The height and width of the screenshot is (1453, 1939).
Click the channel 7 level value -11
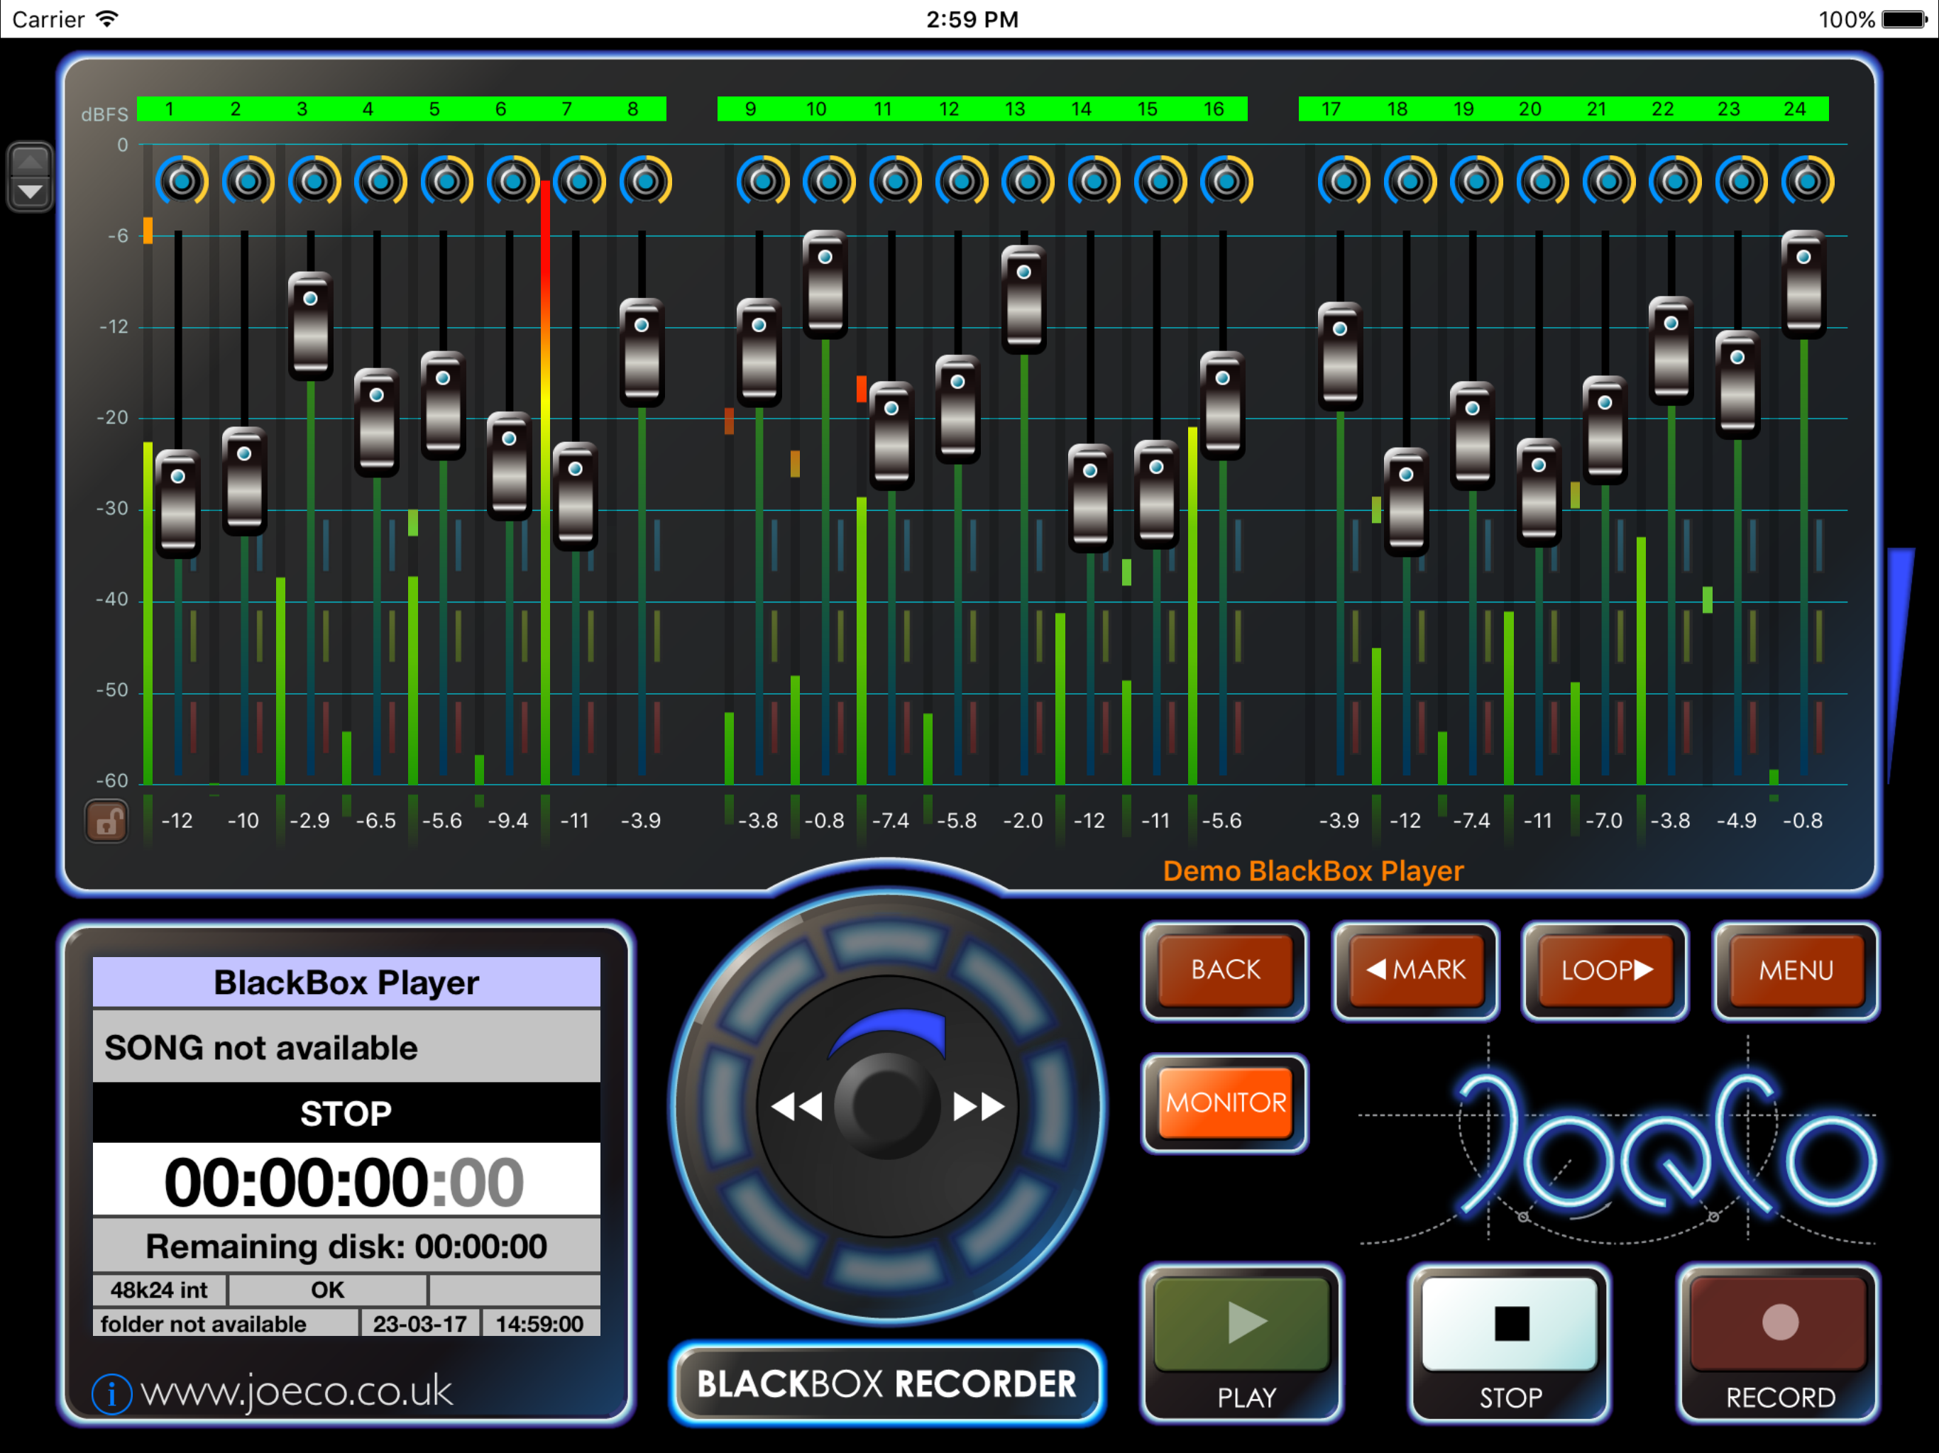pos(574,821)
